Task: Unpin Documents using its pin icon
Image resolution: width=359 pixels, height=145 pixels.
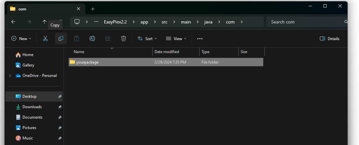Action: point(60,117)
